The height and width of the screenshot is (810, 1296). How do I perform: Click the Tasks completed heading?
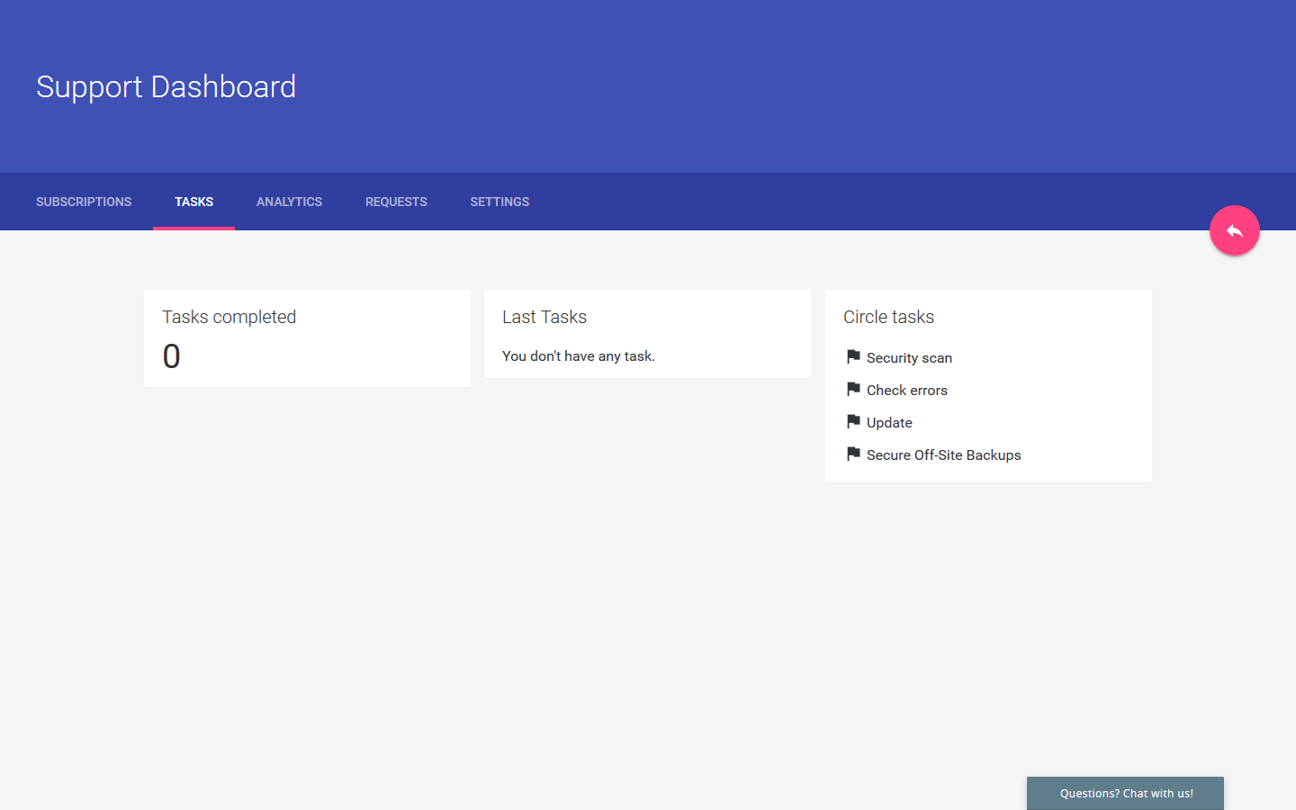[229, 317]
